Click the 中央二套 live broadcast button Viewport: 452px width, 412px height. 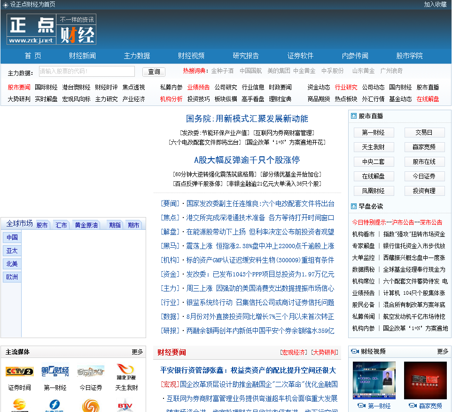374,162
